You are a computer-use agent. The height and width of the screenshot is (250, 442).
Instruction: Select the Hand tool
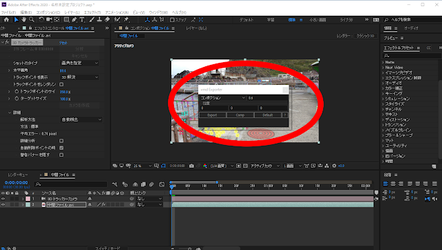tap(24, 20)
